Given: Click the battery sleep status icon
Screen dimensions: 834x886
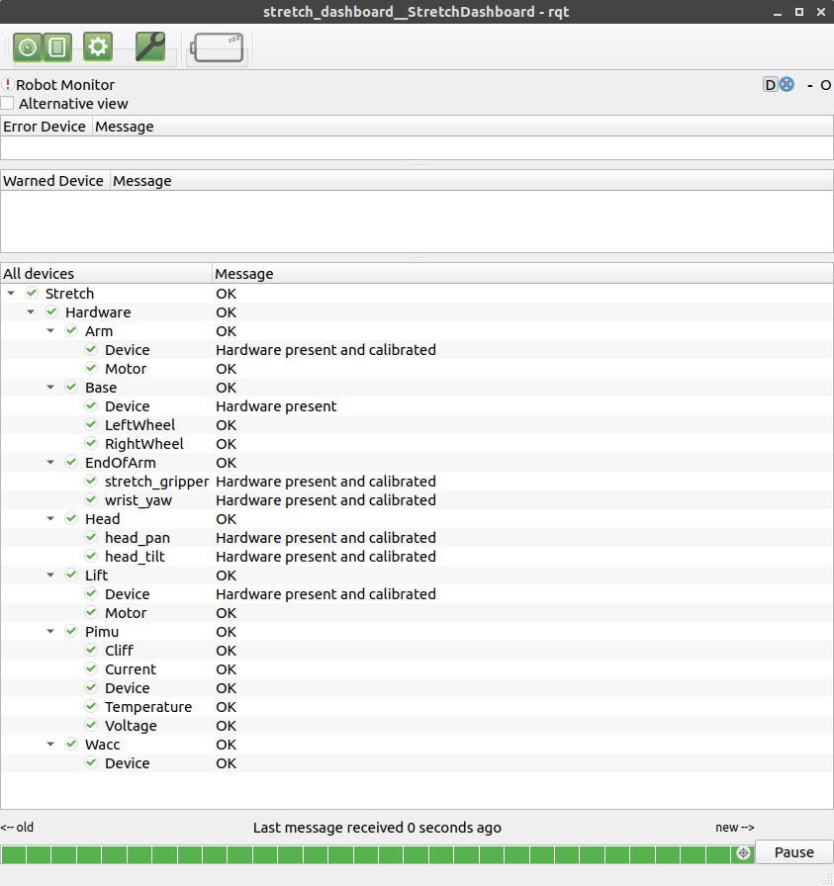Looking at the screenshot, I should point(217,48).
